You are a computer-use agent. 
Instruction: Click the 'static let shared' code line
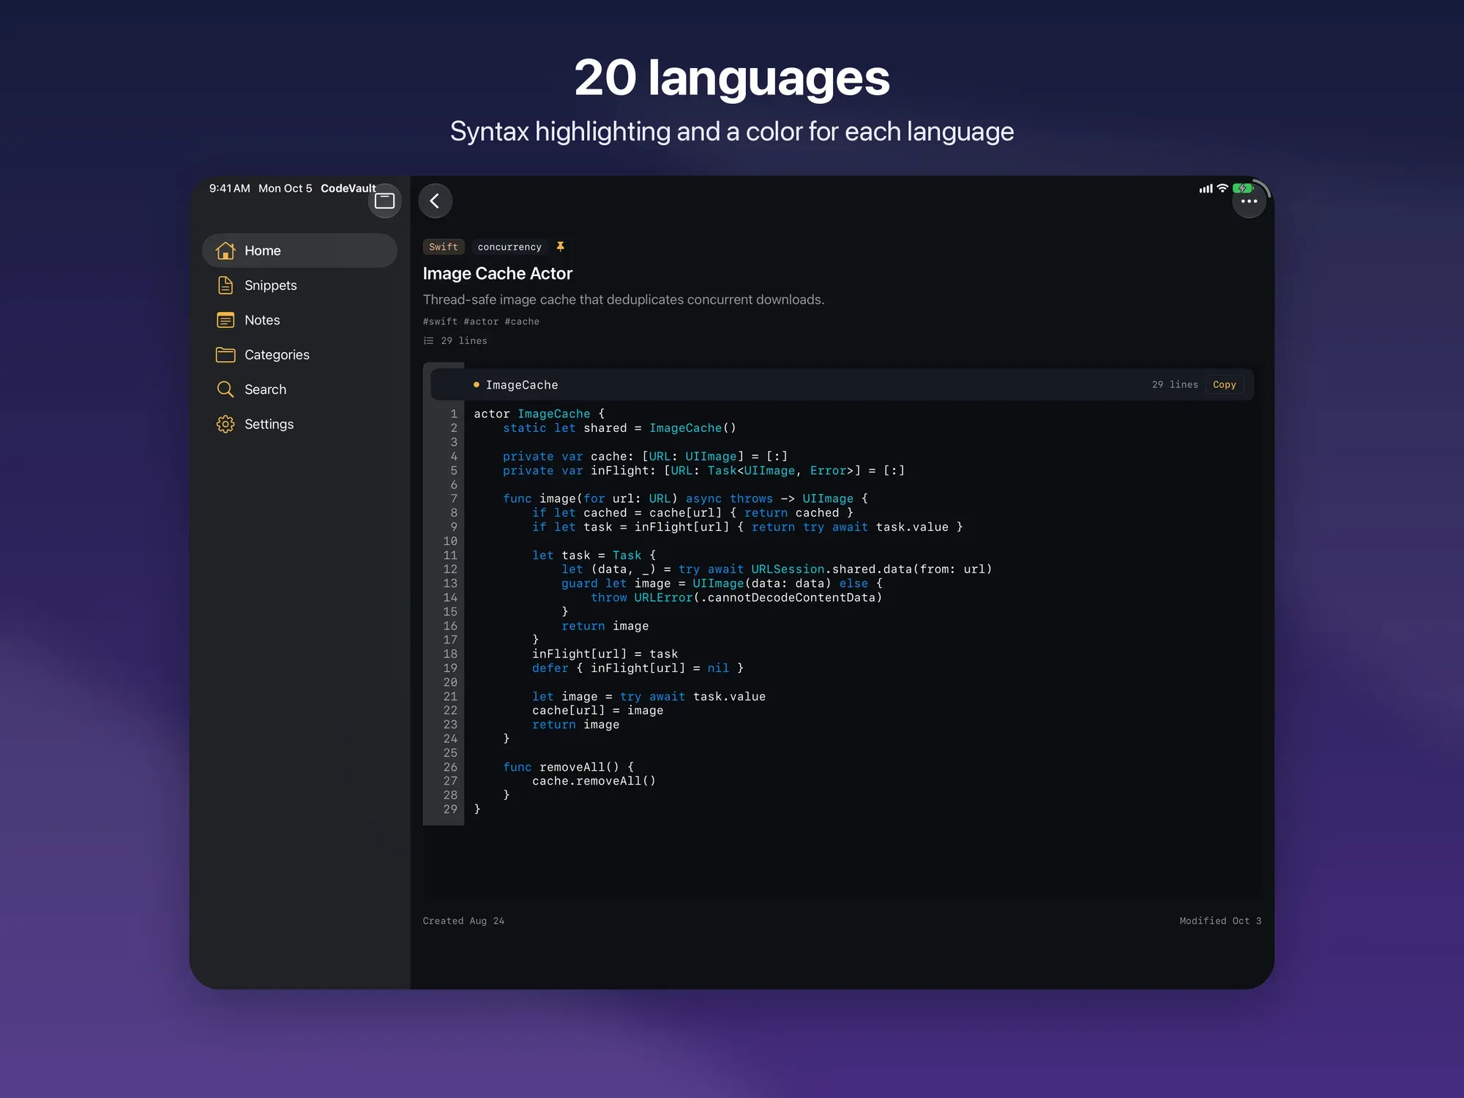(619, 428)
